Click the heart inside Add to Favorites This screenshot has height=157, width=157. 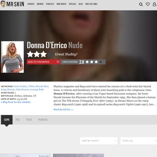58,62
